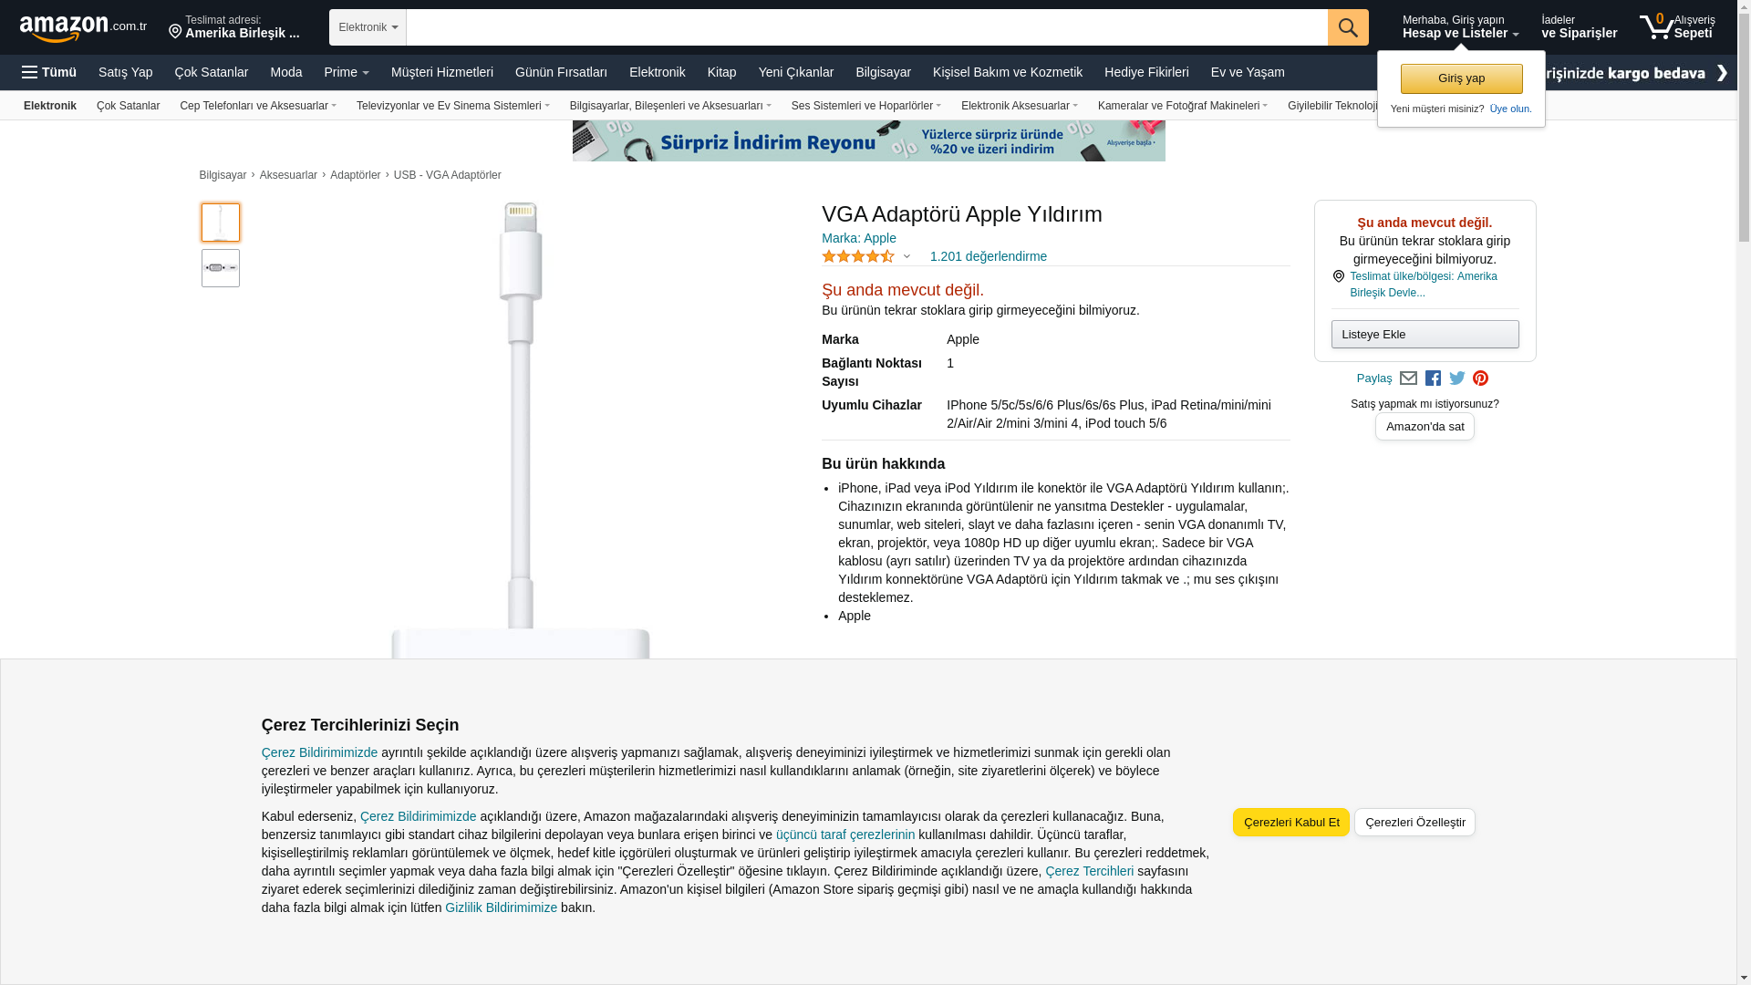Viewport: 1751px width, 985px height.
Task: Click the magnifier search button
Action: tap(1347, 27)
